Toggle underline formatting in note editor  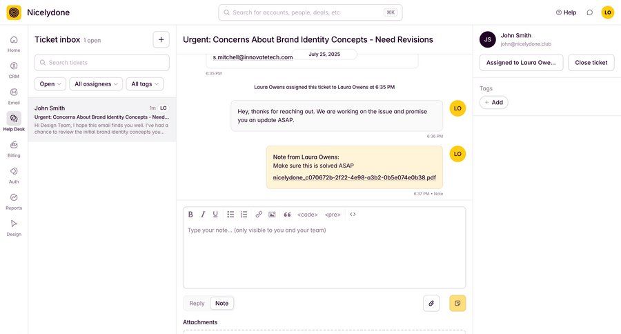(x=215, y=215)
